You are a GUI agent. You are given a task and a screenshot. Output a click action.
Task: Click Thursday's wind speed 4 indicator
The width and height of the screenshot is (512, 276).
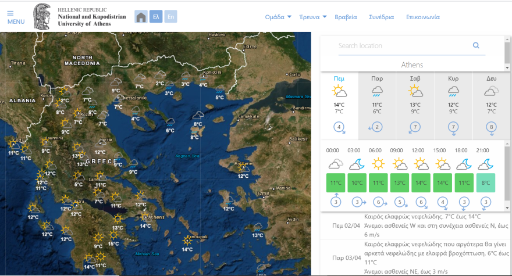pyautogui.click(x=339, y=127)
